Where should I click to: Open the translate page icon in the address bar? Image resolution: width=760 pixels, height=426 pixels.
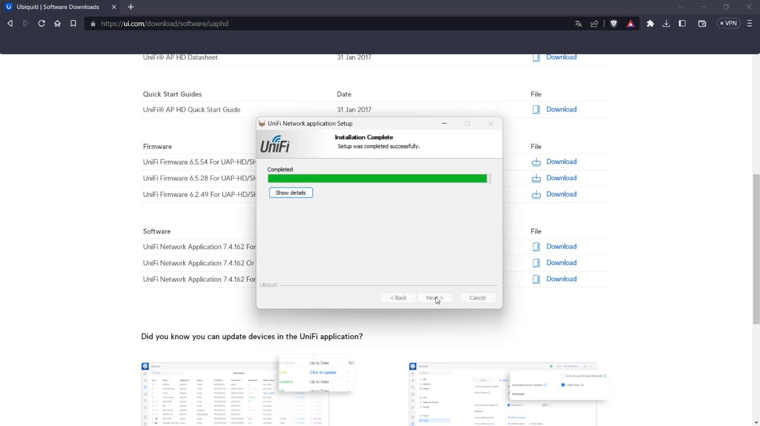578,23
